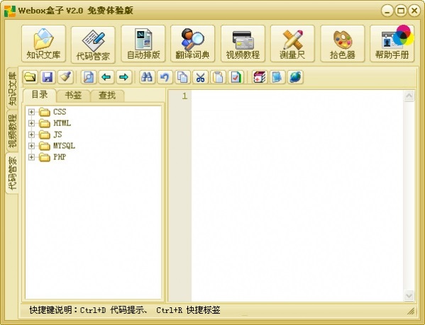
Task: Select the vertical 视频教程 side tab
Action: point(12,131)
